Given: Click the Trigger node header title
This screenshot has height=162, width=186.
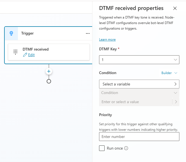Looking at the screenshot, I should point(28,33).
